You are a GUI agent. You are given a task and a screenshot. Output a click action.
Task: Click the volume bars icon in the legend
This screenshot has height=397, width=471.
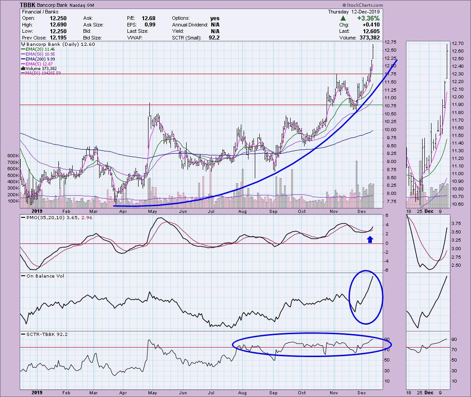click(23, 69)
